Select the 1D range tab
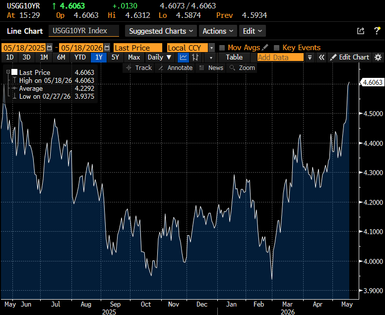 point(9,58)
